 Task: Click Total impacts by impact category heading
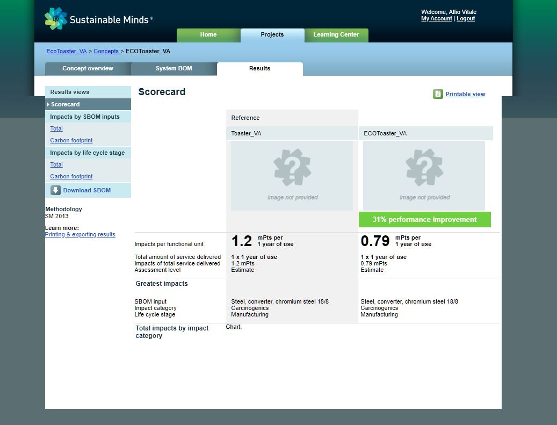click(172, 332)
